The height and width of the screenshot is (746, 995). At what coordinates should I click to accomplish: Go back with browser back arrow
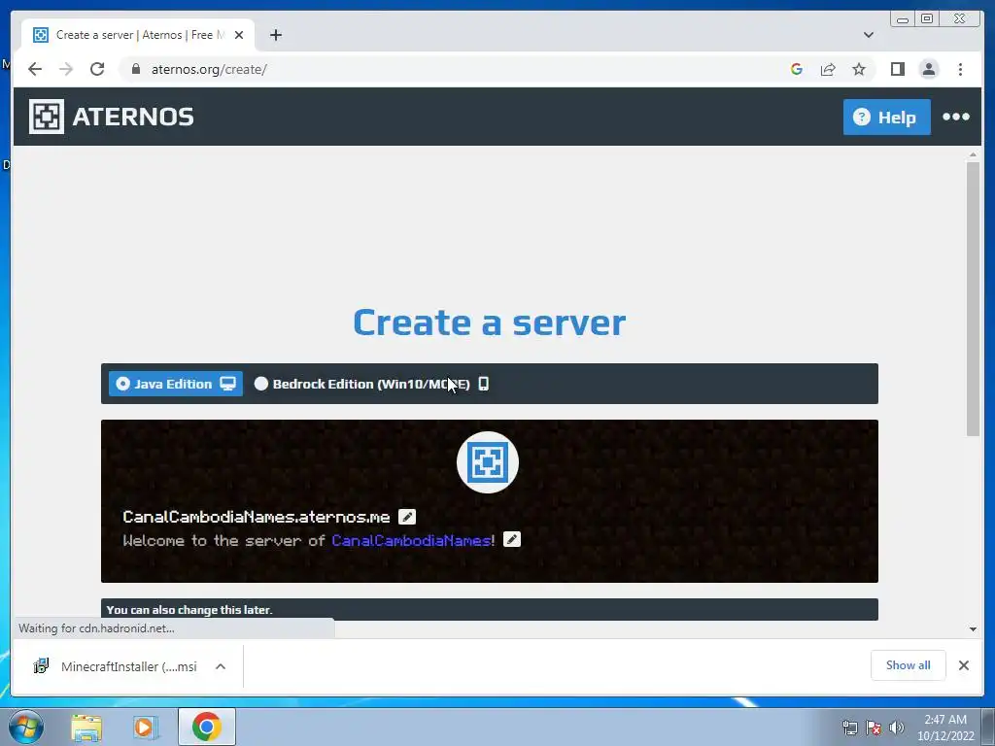(35, 69)
